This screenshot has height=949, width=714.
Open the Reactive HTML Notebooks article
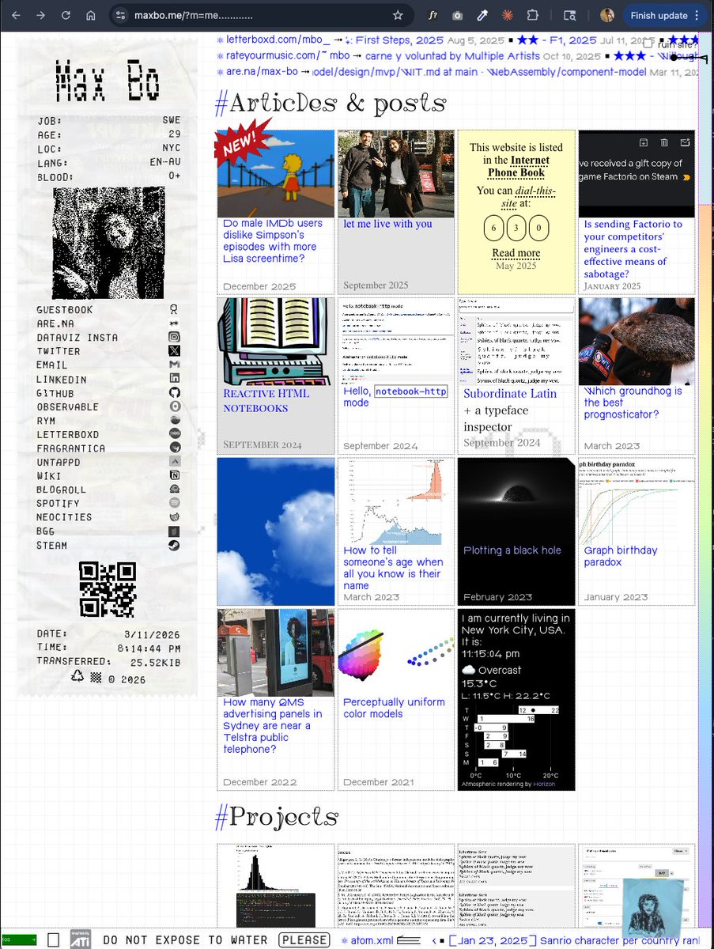(x=266, y=401)
